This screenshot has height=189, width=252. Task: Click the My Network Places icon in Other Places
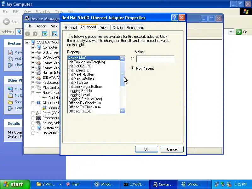pyautogui.click(x=10, y=89)
